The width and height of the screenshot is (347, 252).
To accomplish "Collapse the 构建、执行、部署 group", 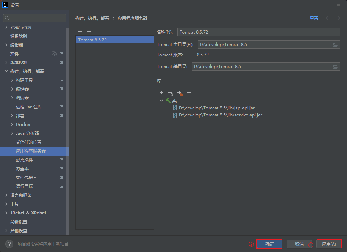I will pyautogui.click(x=6, y=71).
